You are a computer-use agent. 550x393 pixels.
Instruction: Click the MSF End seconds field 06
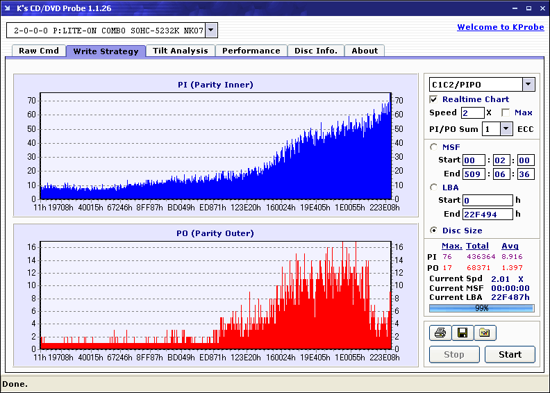click(x=501, y=174)
